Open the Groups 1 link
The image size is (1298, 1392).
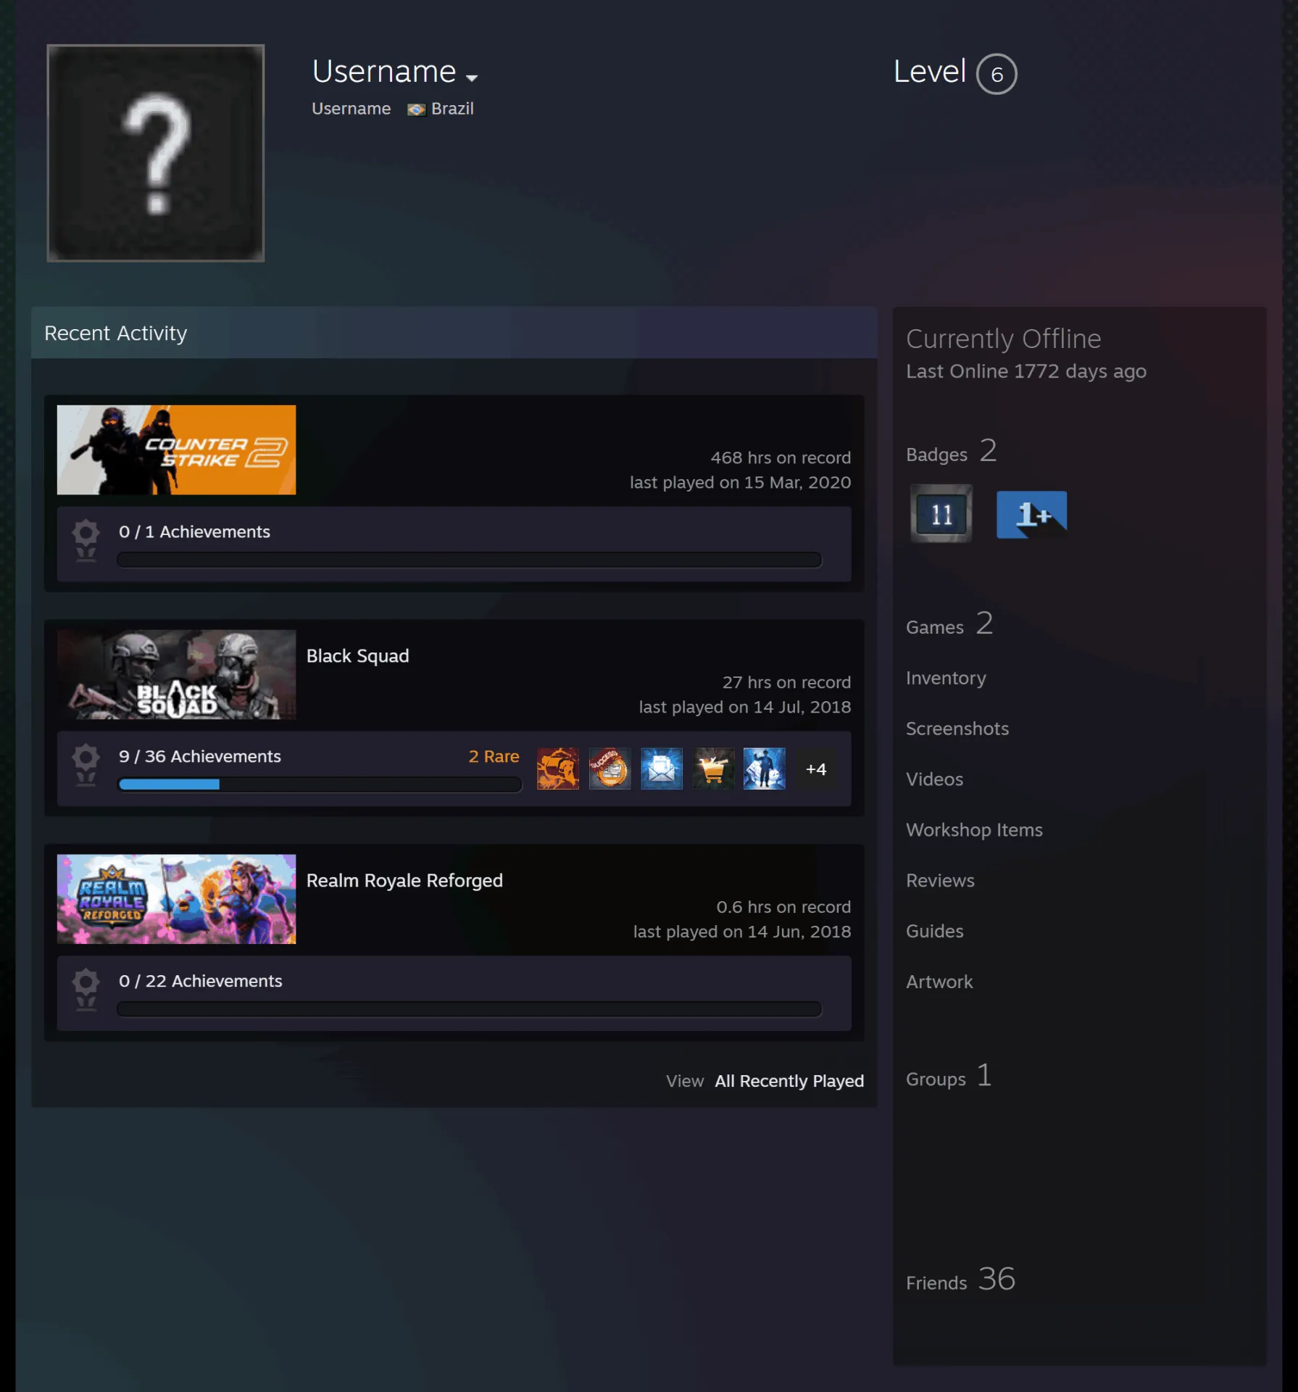coord(949,1077)
